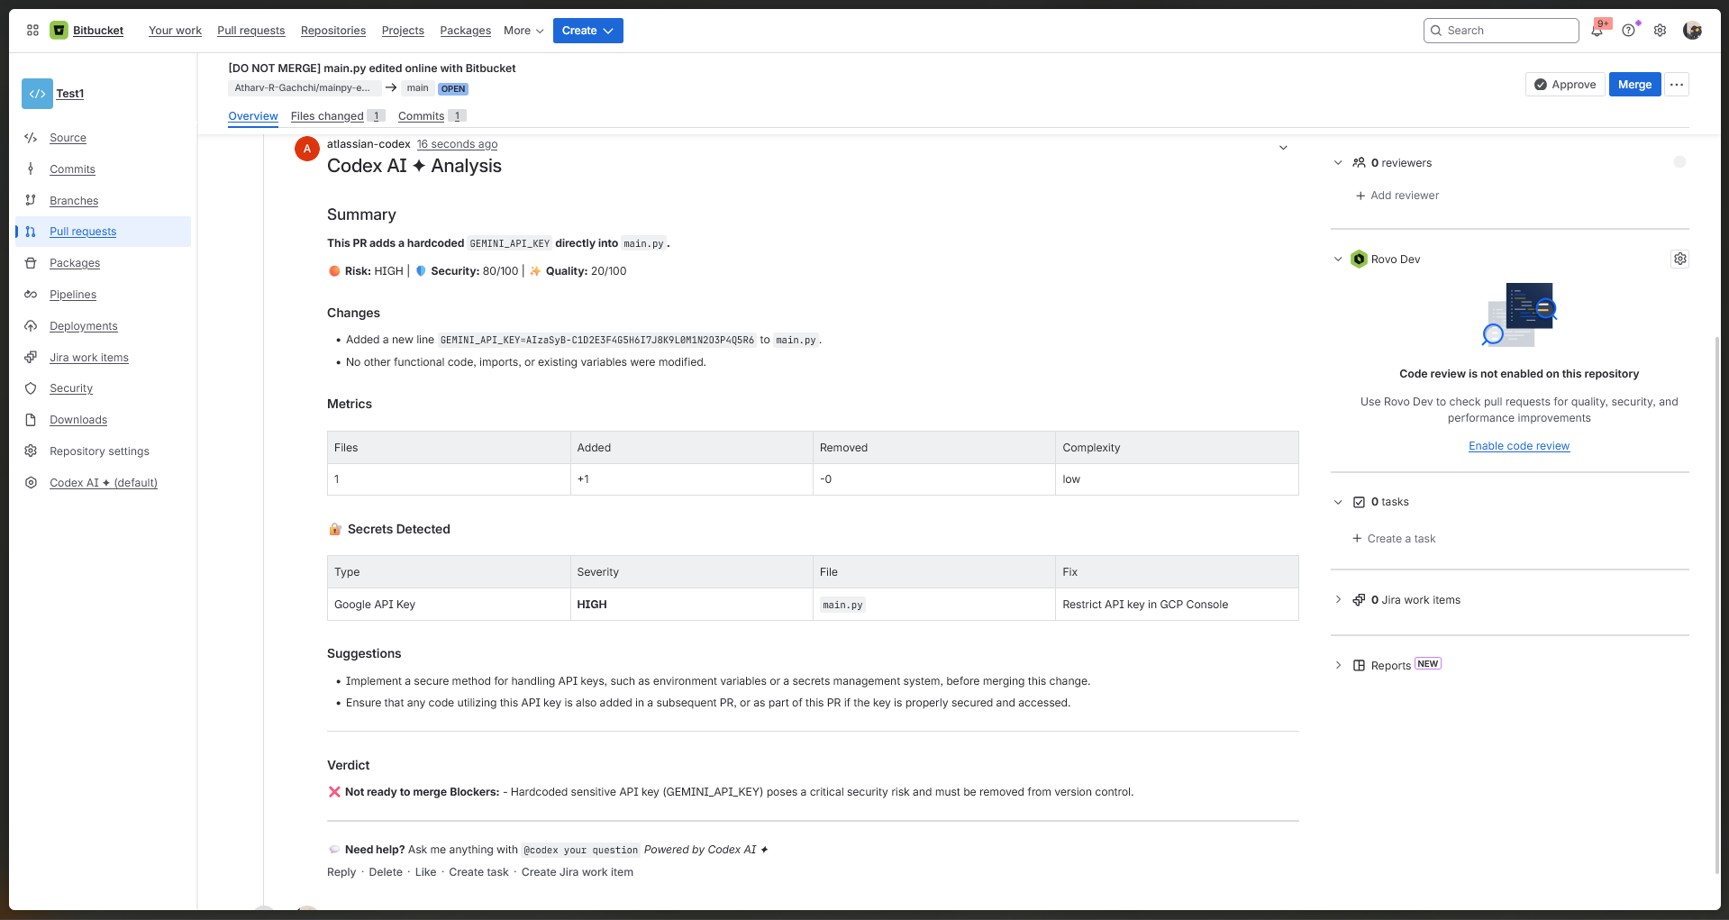
Task: Open the user profile avatar
Action: tap(1692, 31)
